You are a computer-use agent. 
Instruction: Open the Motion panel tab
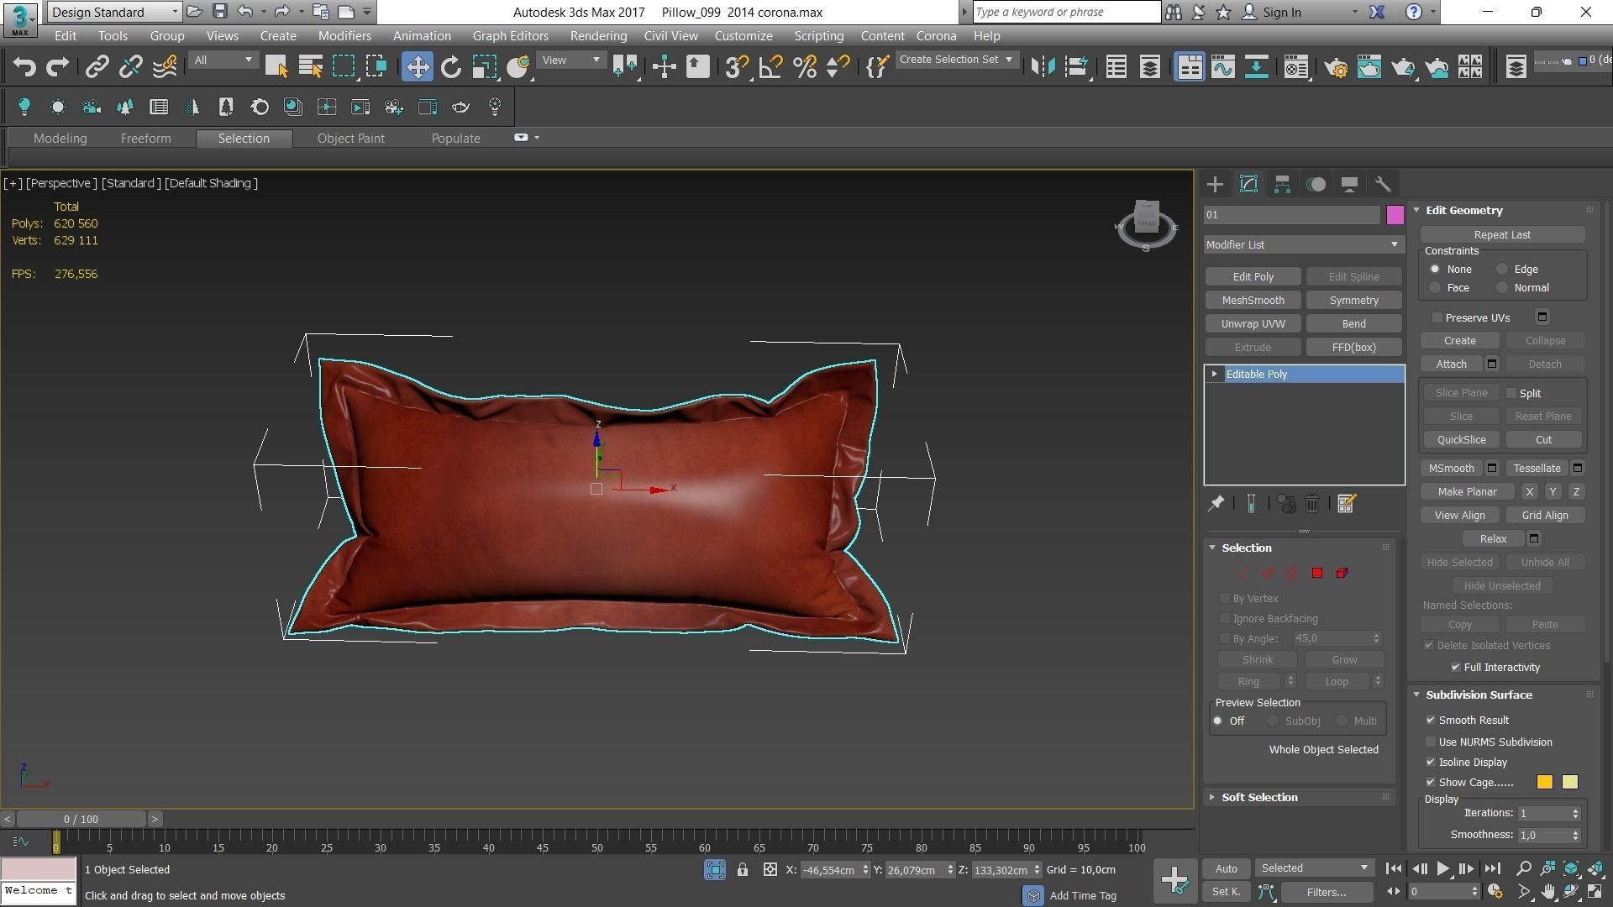tap(1316, 185)
